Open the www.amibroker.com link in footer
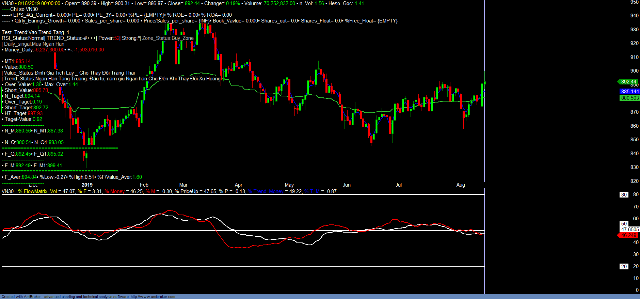 (153, 297)
